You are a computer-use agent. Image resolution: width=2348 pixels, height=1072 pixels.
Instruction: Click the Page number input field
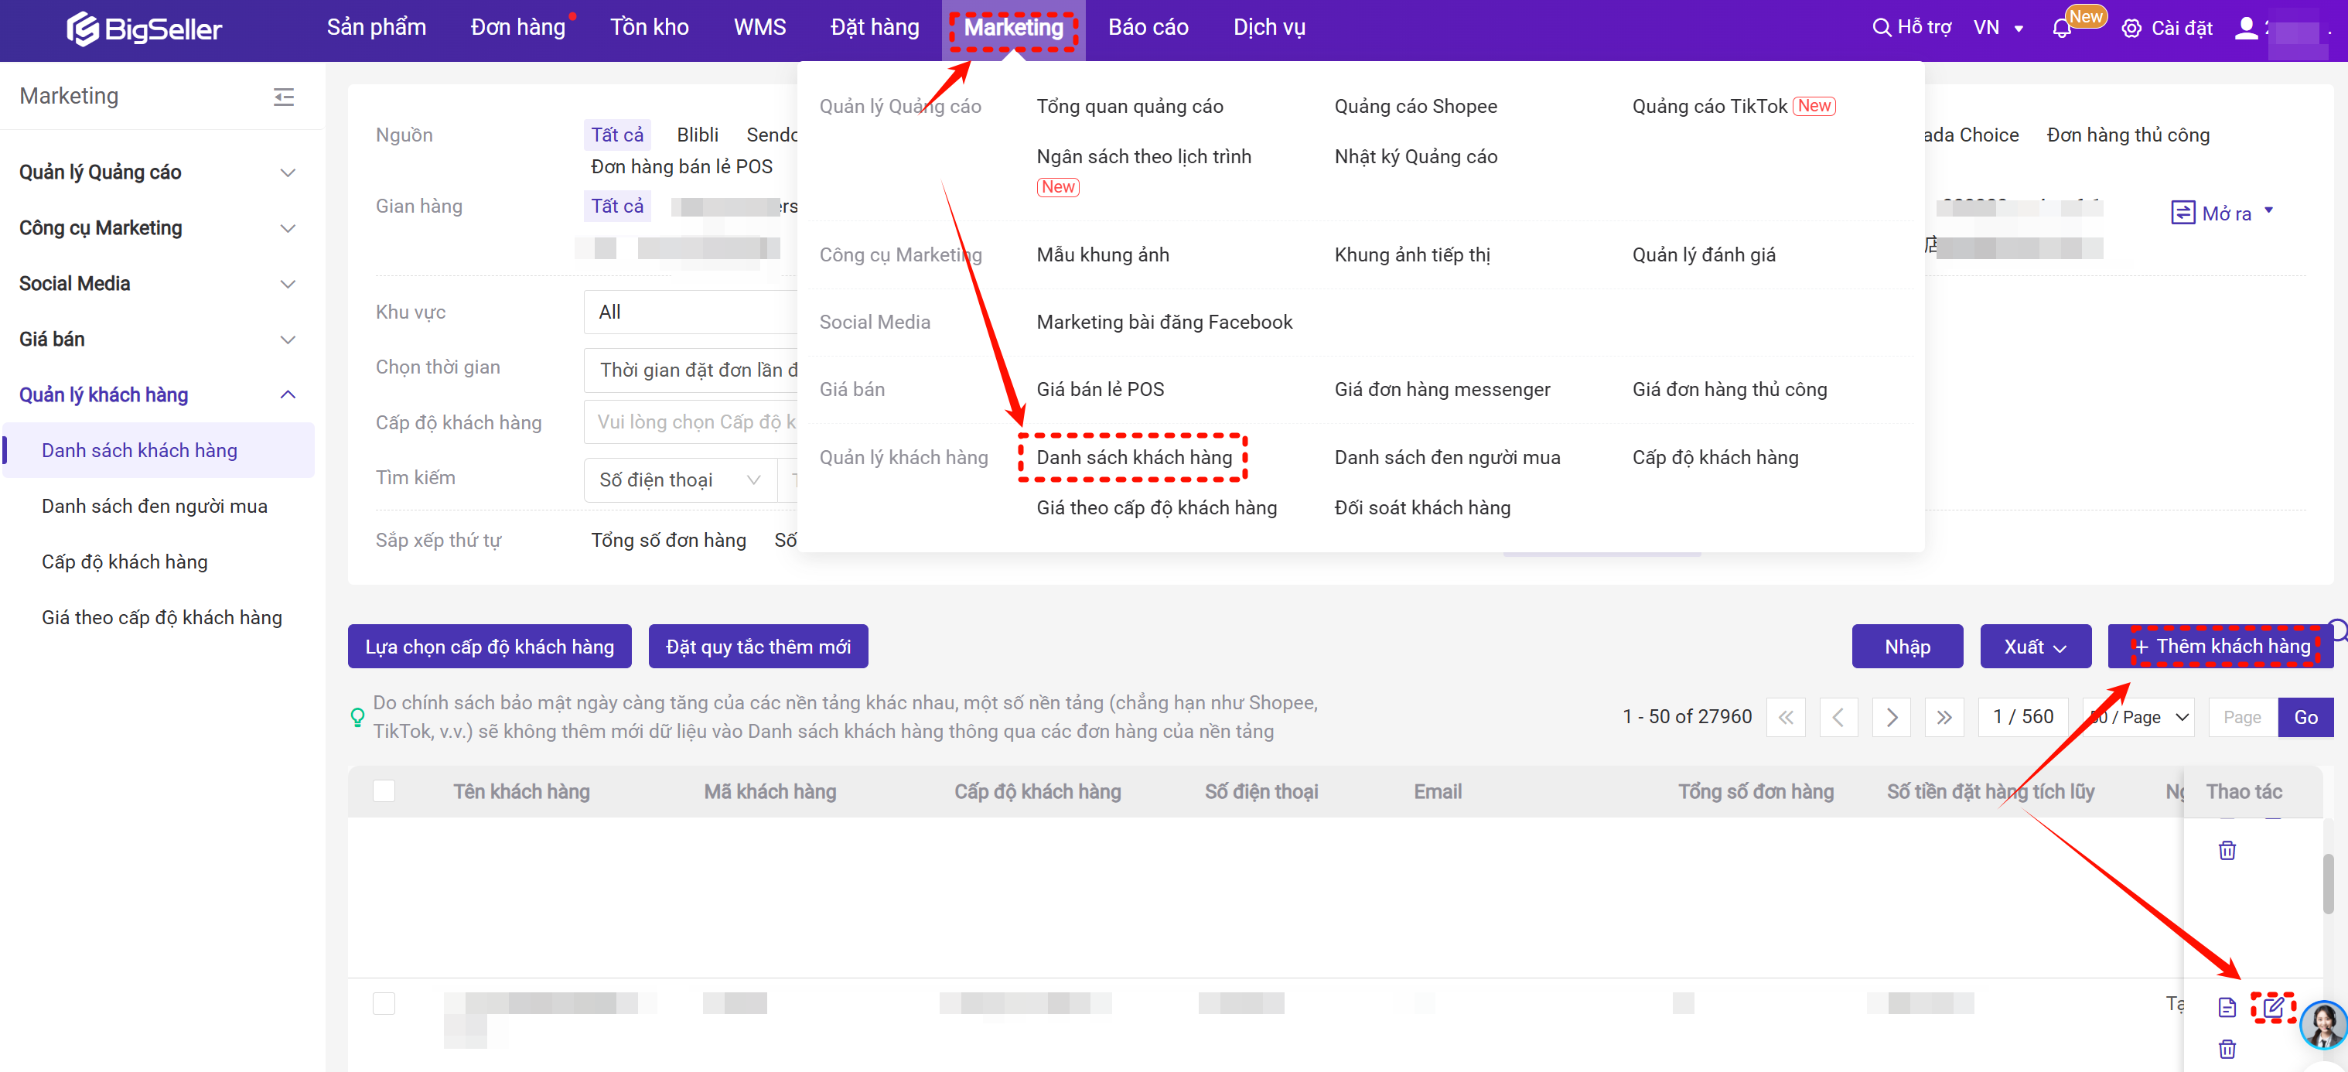(x=2241, y=718)
